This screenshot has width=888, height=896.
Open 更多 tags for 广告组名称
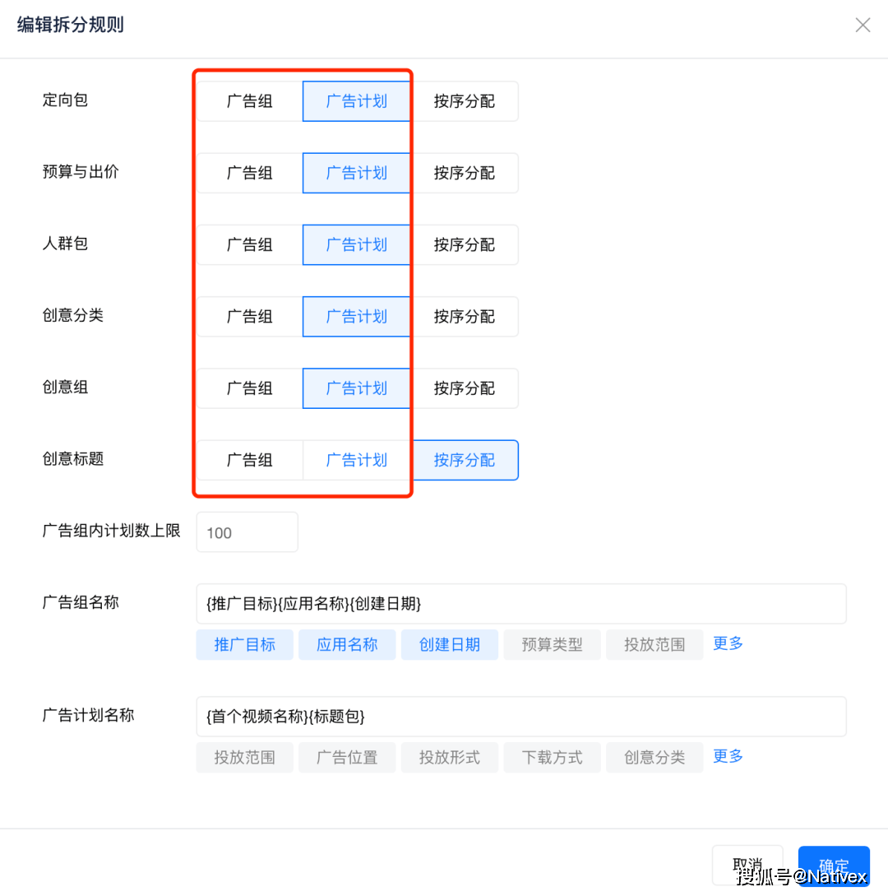point(728,643)
